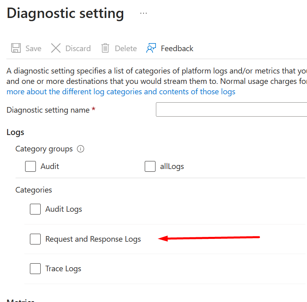Screen dimensions: 307x302
Task: Open the link about different log categories
Action: pyautogui.click(x=121, y=92)
